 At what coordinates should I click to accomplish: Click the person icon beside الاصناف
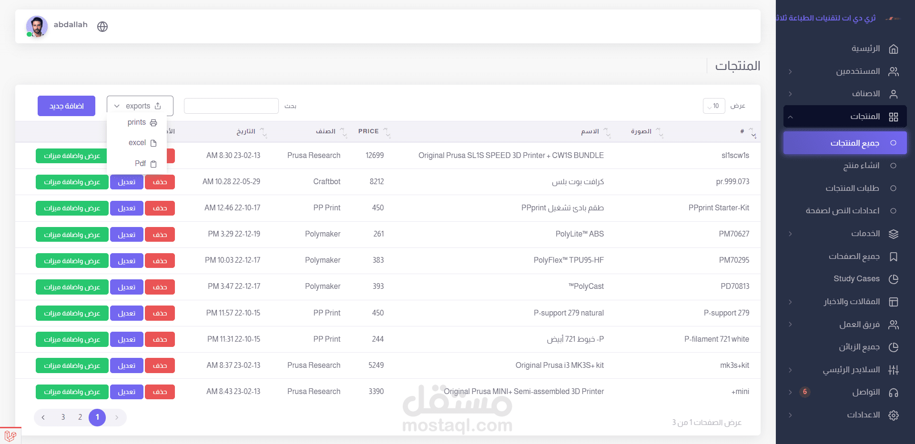point(894,94)
